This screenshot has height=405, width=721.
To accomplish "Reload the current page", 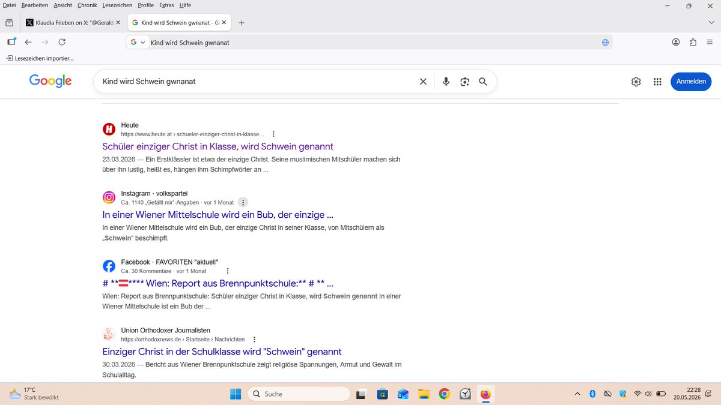I will [x=62, y=42].
